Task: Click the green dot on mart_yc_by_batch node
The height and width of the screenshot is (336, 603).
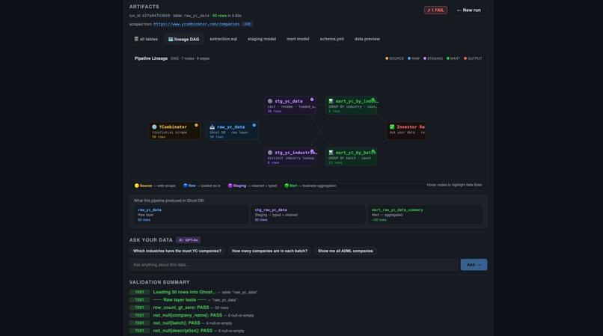Action: (373, 151)
